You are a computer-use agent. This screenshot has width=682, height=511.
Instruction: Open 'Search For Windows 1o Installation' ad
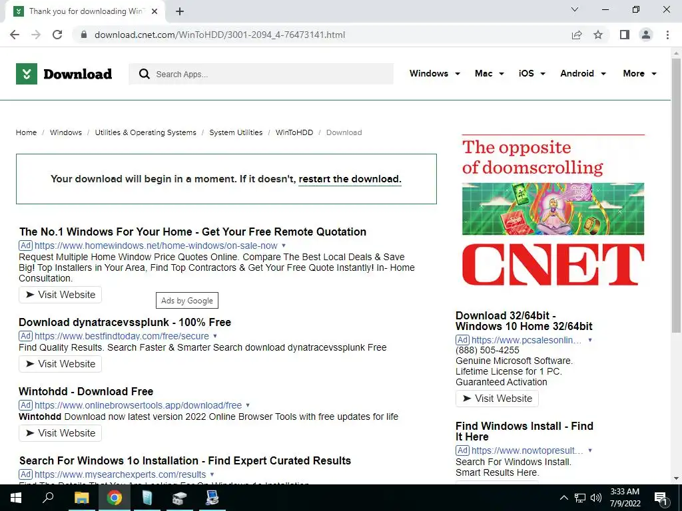pos(185,460)
